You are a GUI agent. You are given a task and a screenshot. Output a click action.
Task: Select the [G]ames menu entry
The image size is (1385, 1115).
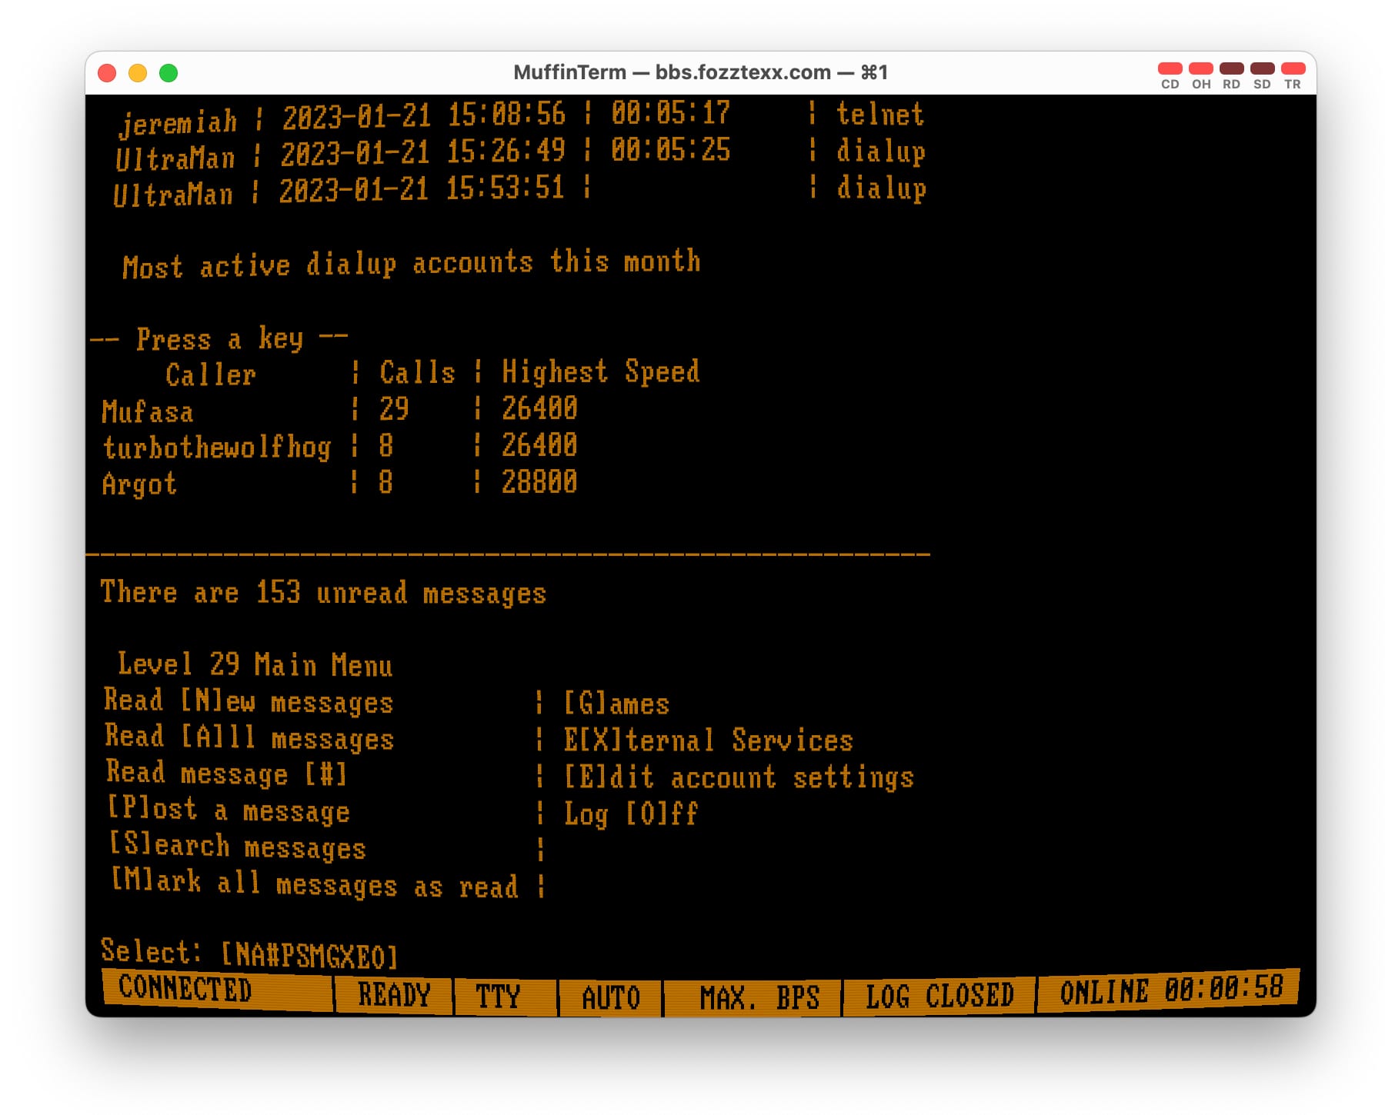[x=616, y=704]
